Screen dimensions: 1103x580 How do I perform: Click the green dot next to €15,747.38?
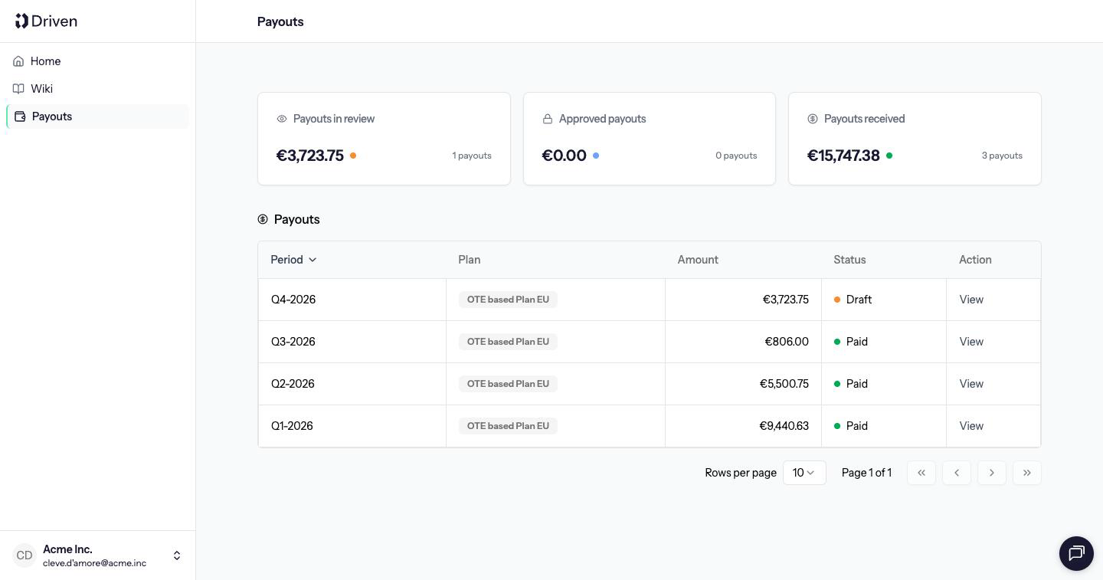click(x=889, y=156)
